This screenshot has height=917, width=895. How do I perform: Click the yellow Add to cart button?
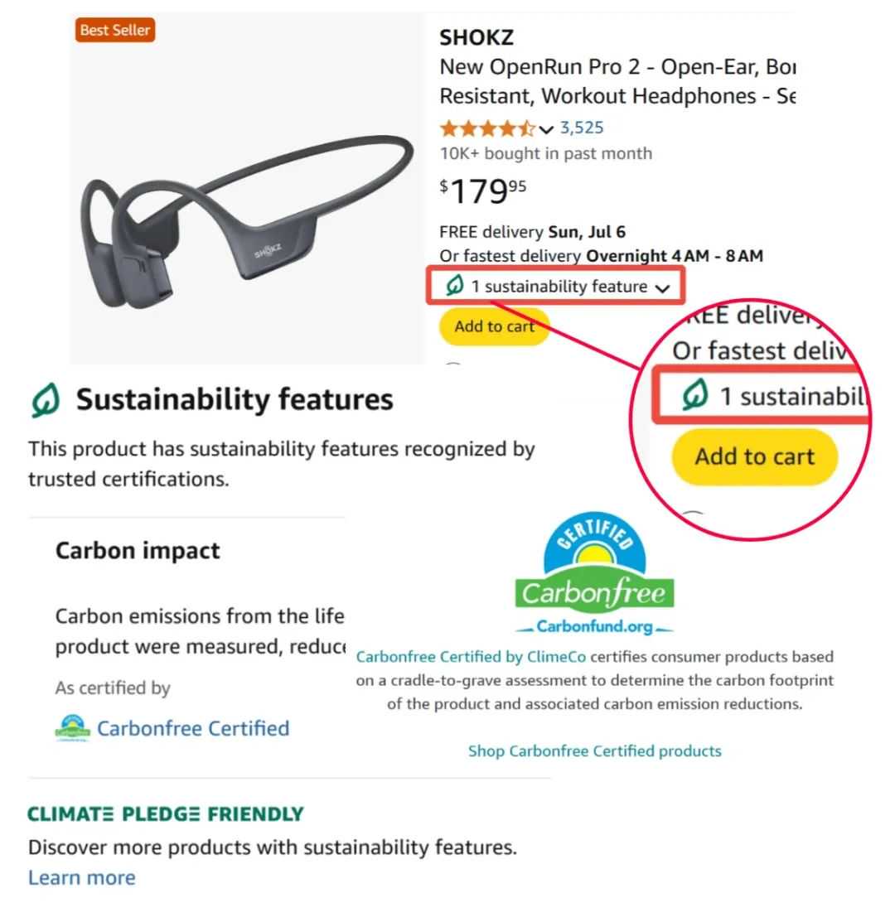pos(494,326)
